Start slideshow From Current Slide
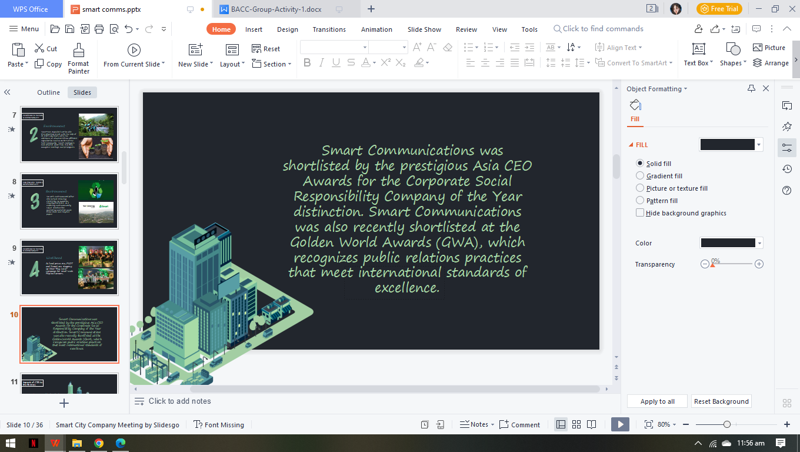The width and height of the screenshot is (800, 452). pyautogui.click(x=134, y=50)
